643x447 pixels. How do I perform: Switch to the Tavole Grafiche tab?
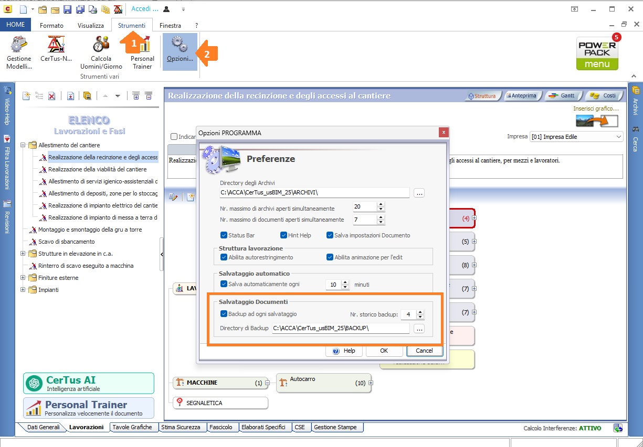click(132, 427)
